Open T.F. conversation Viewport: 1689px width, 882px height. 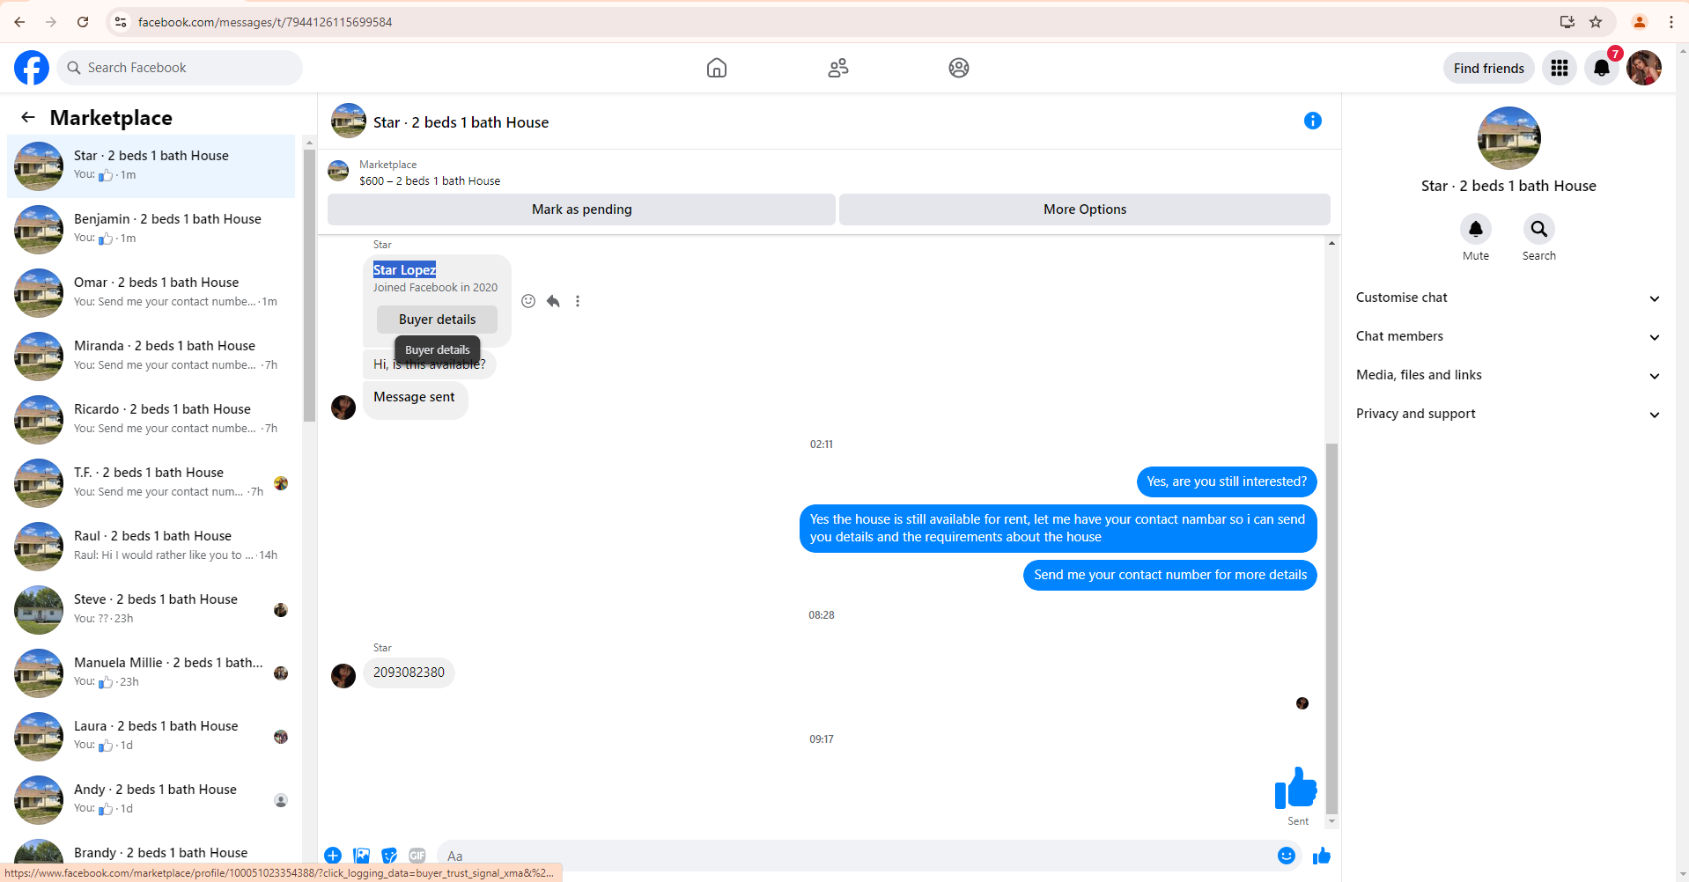pyautogui.click(x=151, y=483)
